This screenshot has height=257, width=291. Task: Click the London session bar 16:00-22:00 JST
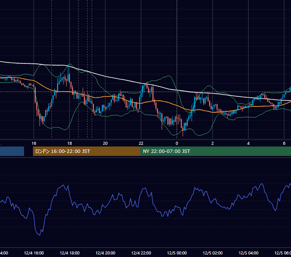(86, 151)
